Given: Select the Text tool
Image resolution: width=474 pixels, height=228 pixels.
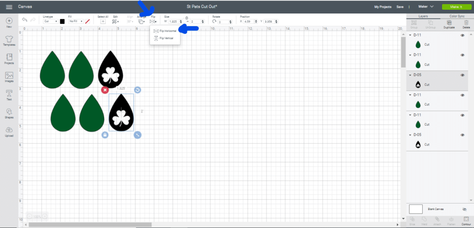Looking at the screenshot, I should (x=9, y=95).
